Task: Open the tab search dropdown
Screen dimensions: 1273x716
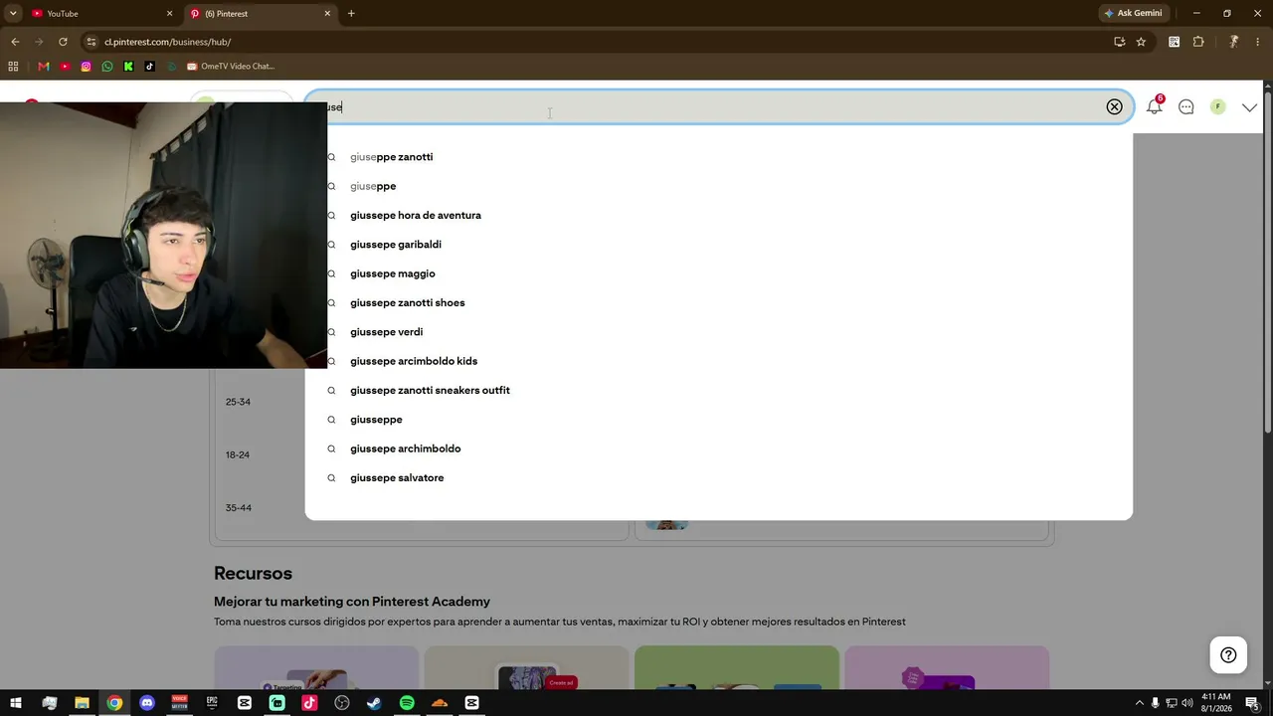Action: (13, 14)
